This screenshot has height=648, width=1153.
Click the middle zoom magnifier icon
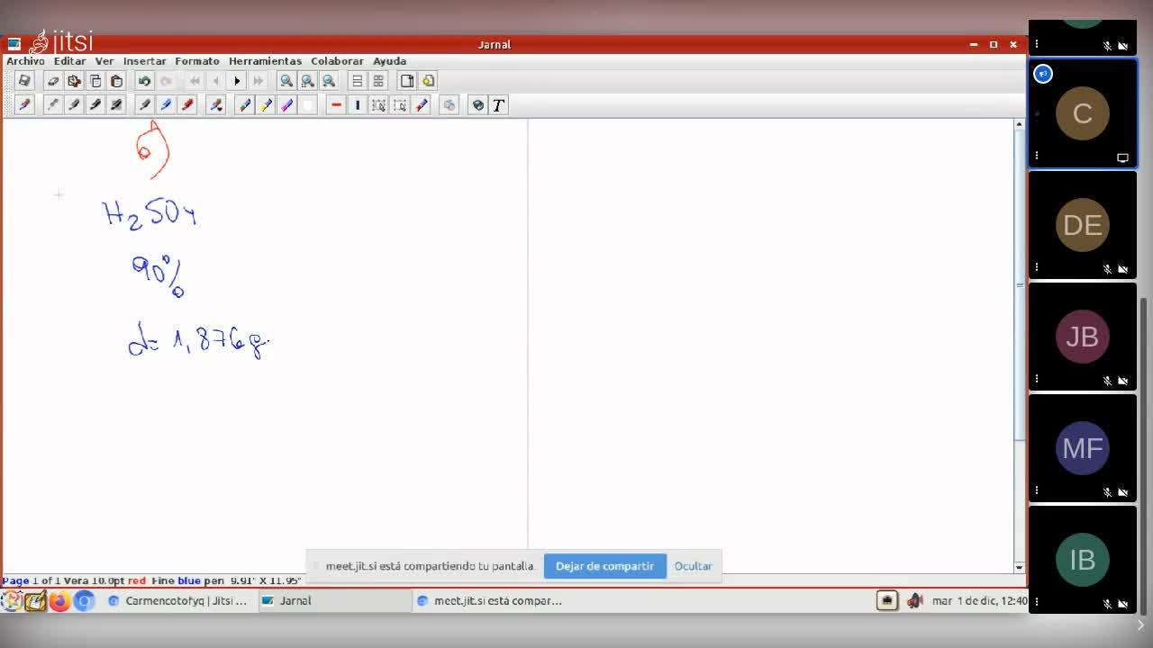(x=308, y=81)
